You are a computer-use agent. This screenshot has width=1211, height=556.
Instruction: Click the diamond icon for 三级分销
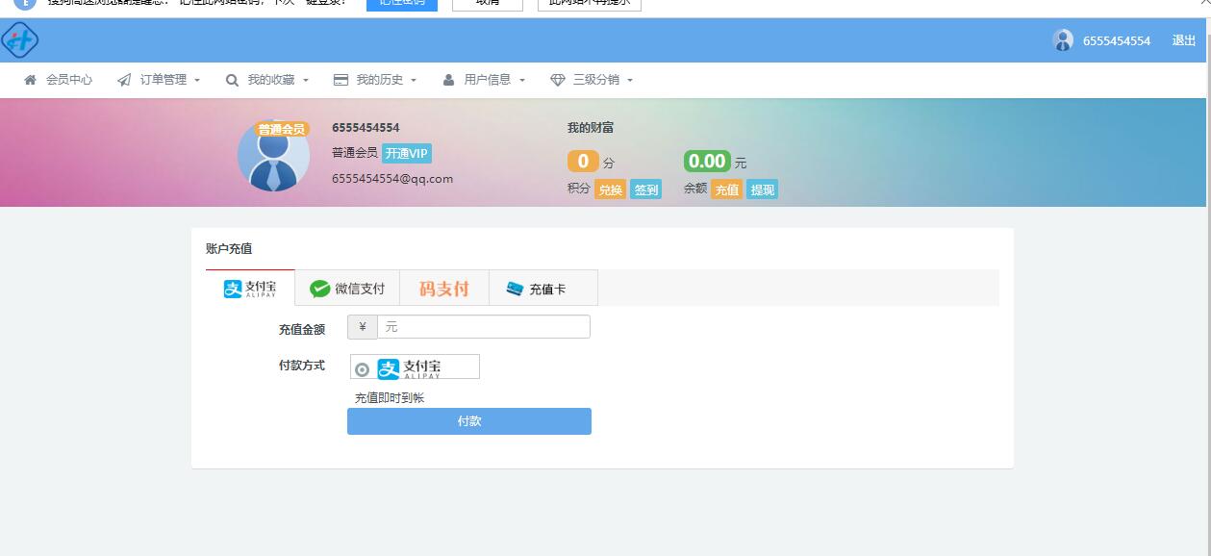click(557, 80)
